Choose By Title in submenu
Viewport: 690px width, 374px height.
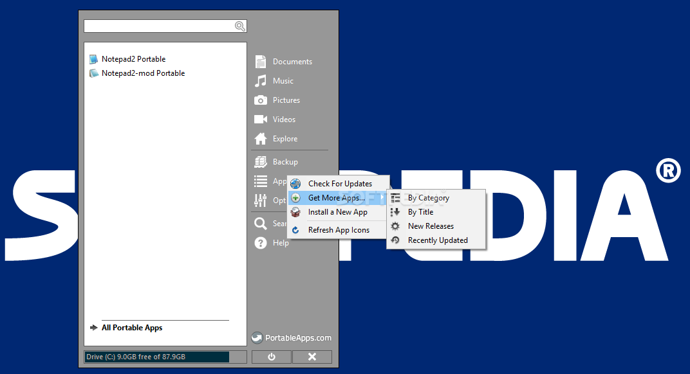[436, 212]
